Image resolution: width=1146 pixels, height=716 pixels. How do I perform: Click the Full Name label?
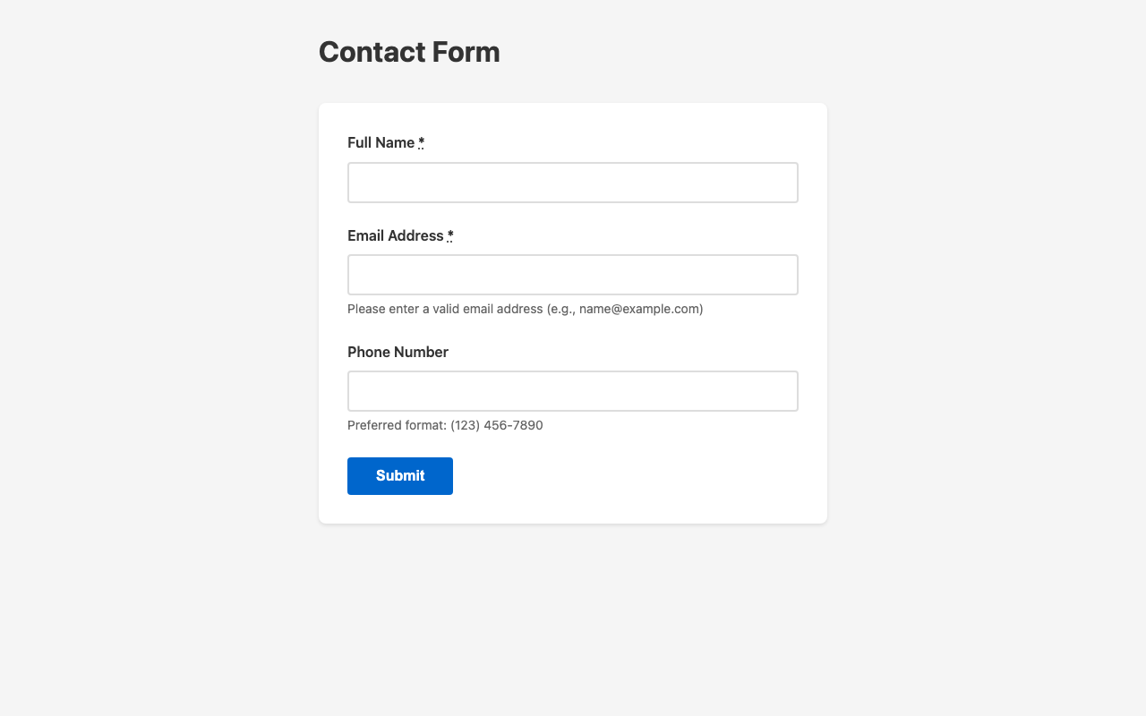click(x=380, y=142)
